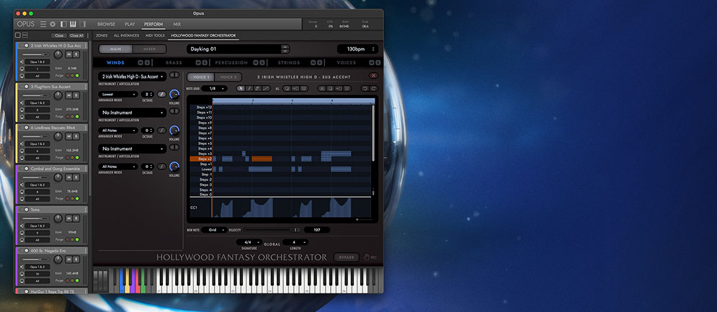Screen dimensions: 717x312
Task: Toggle the left panel layout icon
Action: click(63, 24)
